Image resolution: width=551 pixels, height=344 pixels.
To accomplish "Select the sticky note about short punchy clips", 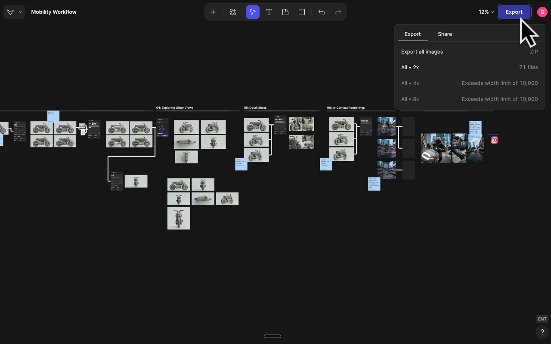I will (x=374, y=184).
